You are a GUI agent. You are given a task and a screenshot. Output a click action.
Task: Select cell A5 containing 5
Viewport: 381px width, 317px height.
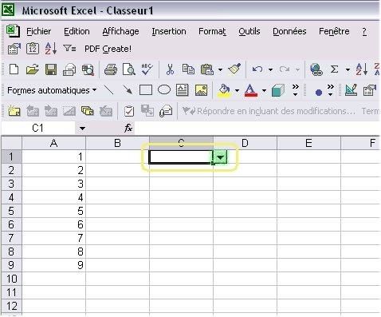(x=53, y=211)
